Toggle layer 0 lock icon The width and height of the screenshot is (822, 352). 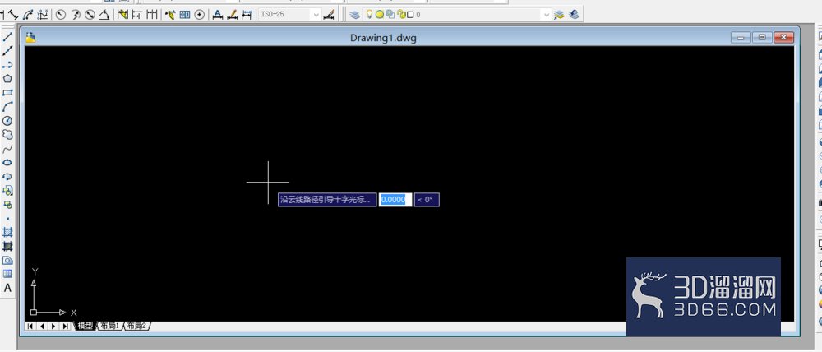(402, 15)
